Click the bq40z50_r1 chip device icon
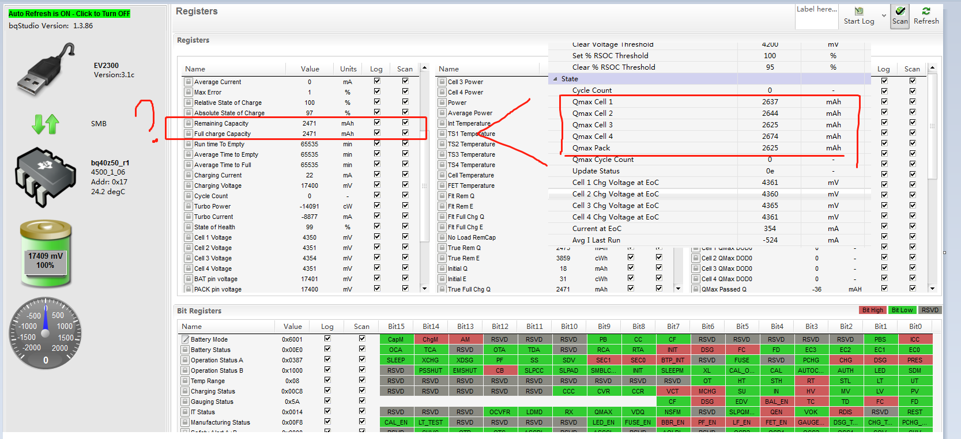The width and height of the screenshot is (961, 439). 46,177
